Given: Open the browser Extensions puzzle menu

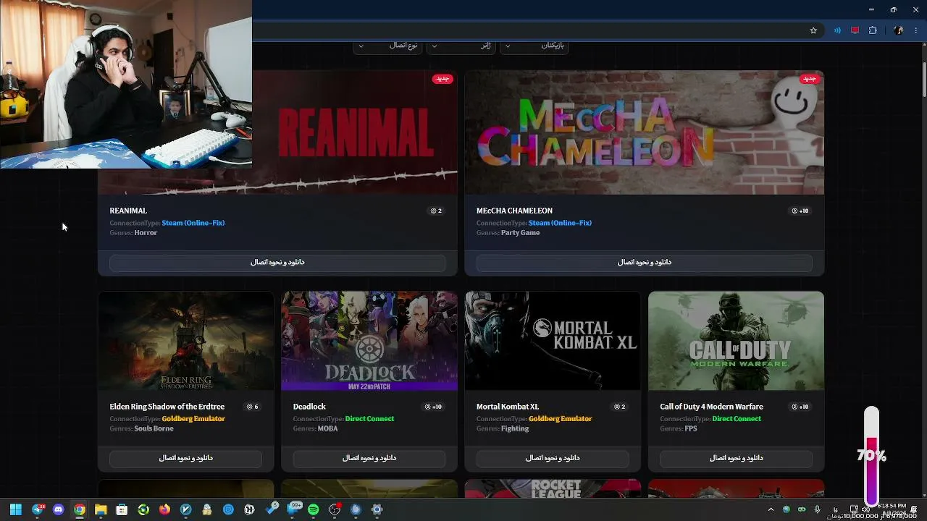Looking at the screenshot, I should [873, 30].
